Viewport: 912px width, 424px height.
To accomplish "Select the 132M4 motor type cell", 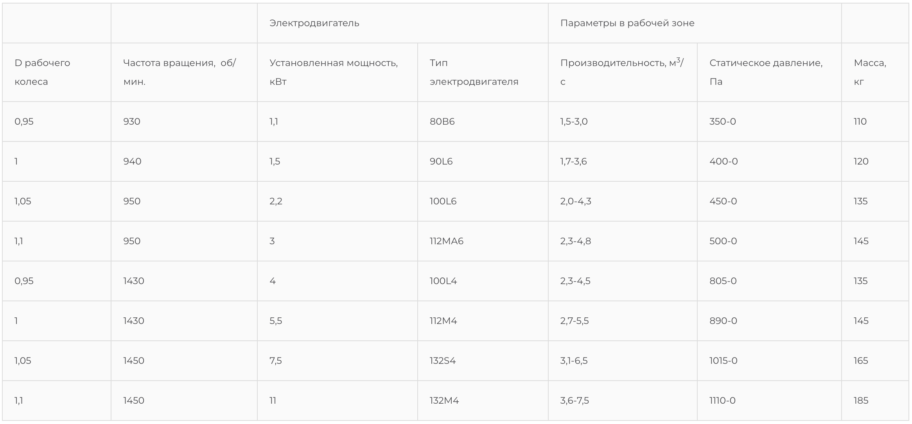I will pyautogui.click(x=444, y=401).
